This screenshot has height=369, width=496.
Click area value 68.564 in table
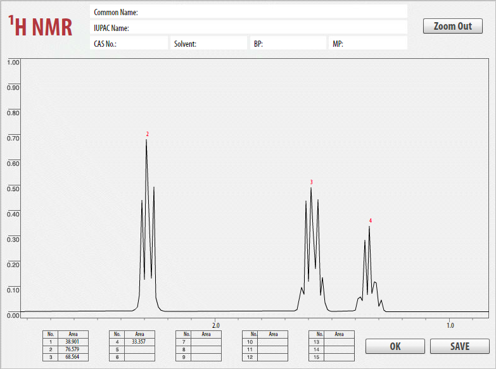coord(73,357)
